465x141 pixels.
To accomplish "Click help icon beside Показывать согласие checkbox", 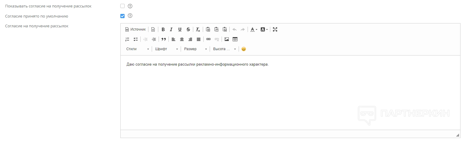I will (x=130, y=6).
